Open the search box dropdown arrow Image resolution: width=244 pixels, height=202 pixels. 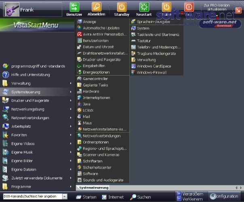[x=65, y=196]
